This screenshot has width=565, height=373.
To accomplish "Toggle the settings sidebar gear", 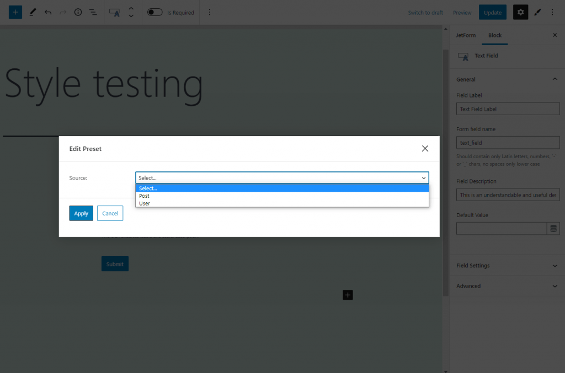I will tap(520, 12).
